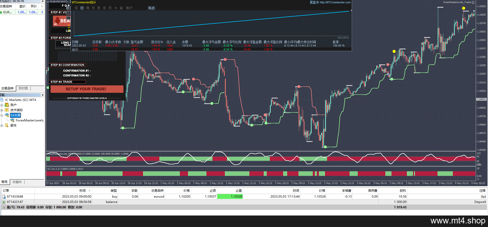Click the green up arrow icon beside EUR symbol
This screenshot has height=227, width=488.
[x=1, y=12]
